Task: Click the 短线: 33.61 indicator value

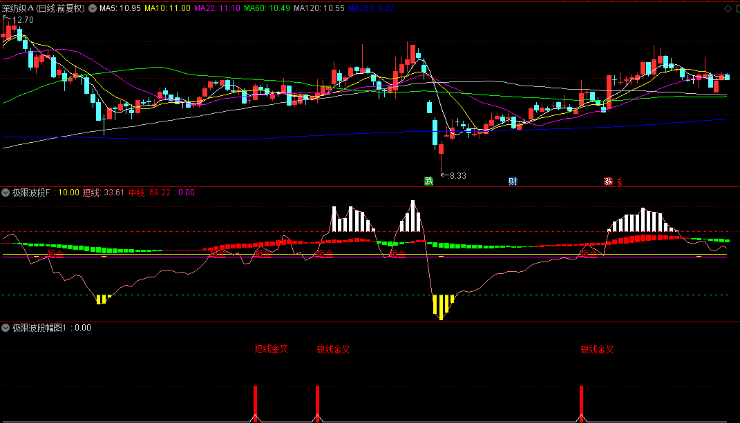Action: coord(104,193)
